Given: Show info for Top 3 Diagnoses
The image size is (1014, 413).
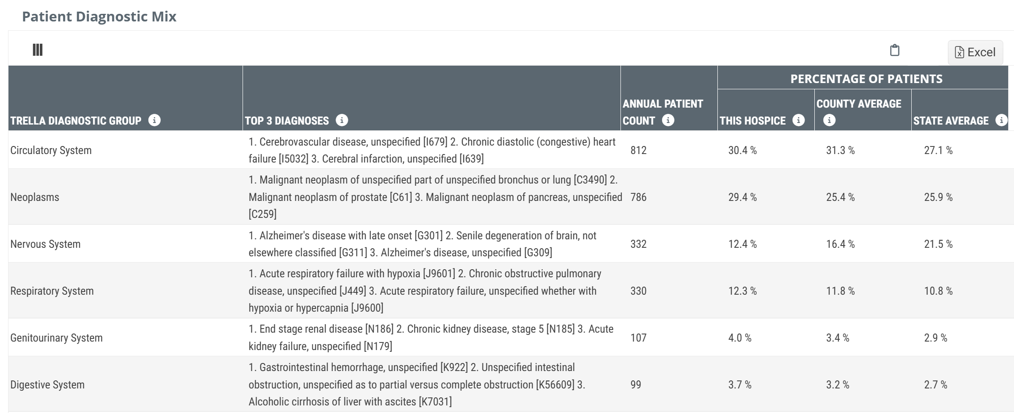Looking at the screenshot, I should coord(342,120).
